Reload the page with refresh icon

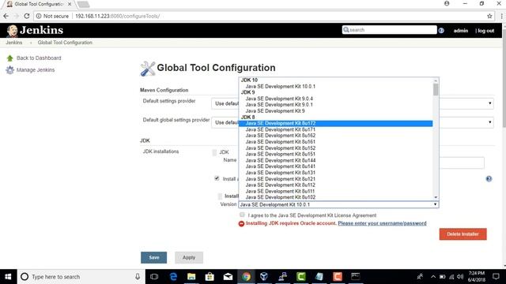coord(27,16)
